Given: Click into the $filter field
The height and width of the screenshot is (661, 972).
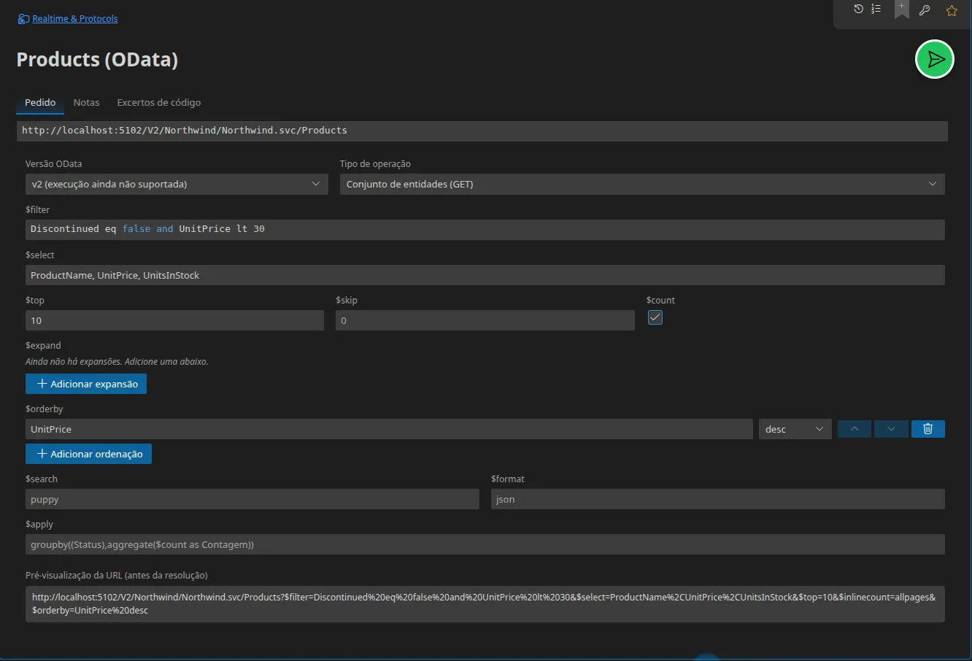Looking at the screenshot, I should point(485,229).
